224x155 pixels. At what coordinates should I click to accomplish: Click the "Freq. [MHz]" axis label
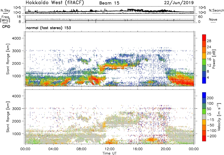[x=5, y=19]
